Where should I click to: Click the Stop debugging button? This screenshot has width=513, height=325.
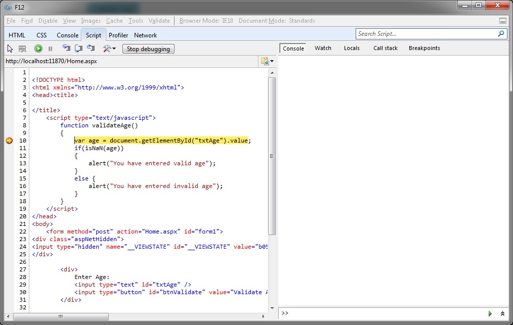click(x=149, y=49)
